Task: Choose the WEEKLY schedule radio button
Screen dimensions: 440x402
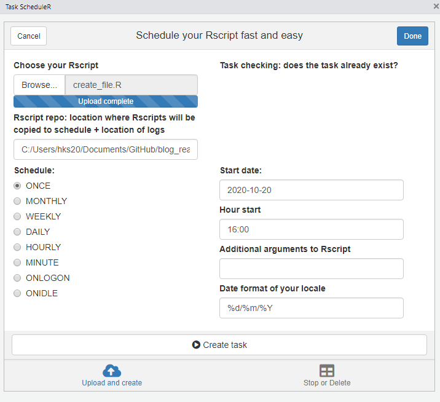Action: click(18, 216)
